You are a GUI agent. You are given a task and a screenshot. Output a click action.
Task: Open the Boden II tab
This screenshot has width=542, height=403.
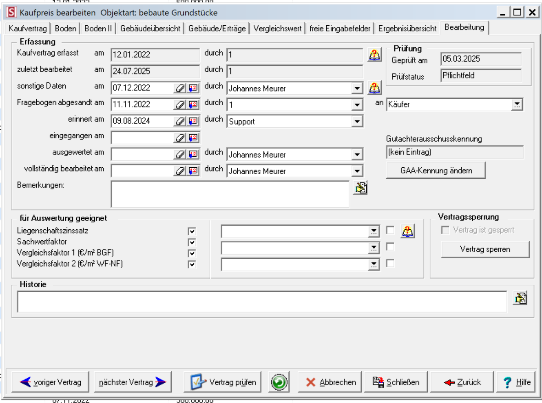[98, 28]
